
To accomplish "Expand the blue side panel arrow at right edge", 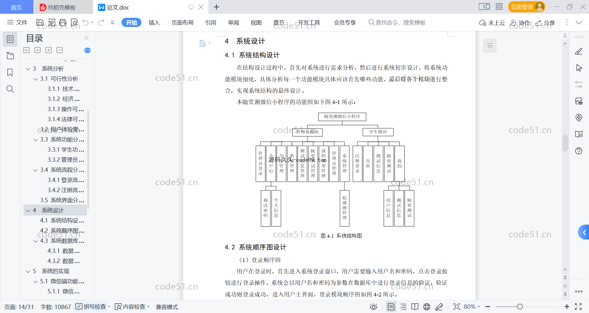I will pos(583,232).
